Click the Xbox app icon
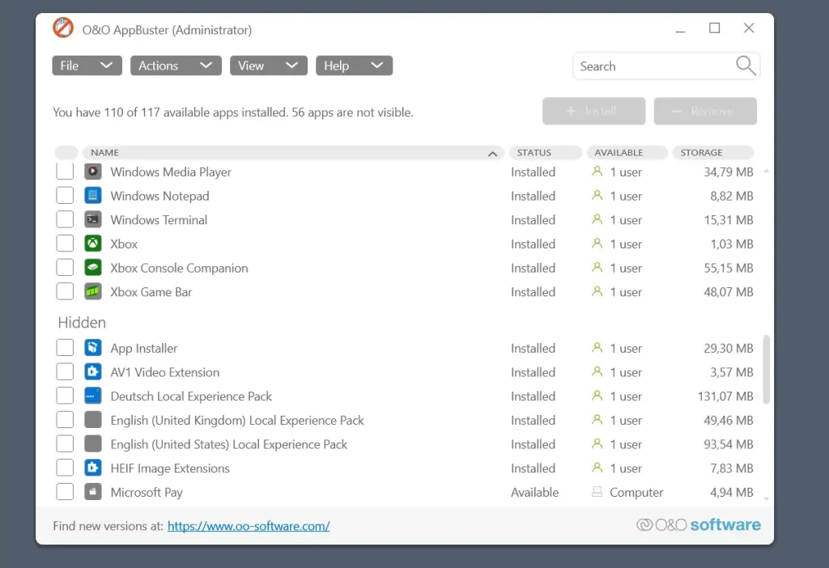The height and width of the screenshot is (568, 829). (x=92, y=244)
